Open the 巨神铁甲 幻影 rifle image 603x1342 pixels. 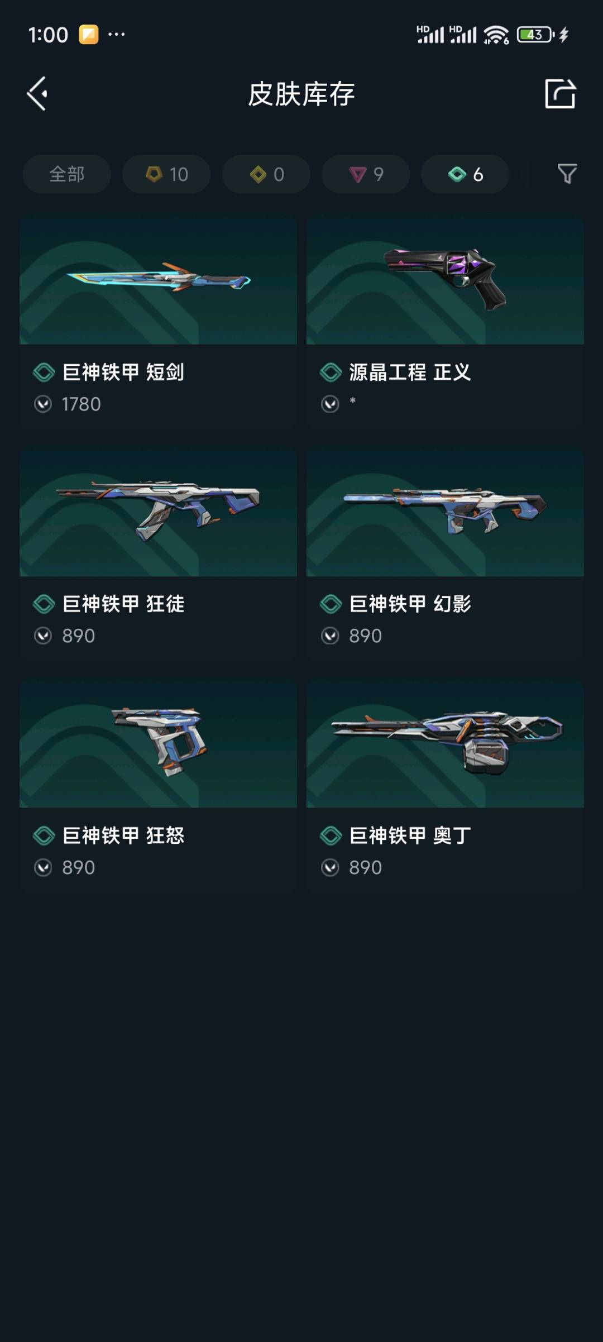(x=445, y=511)
